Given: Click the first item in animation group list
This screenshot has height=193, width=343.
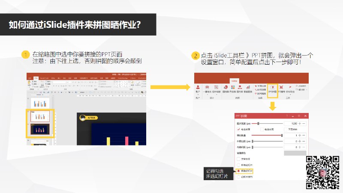Looking at the screenshot, I should (260, 86).
